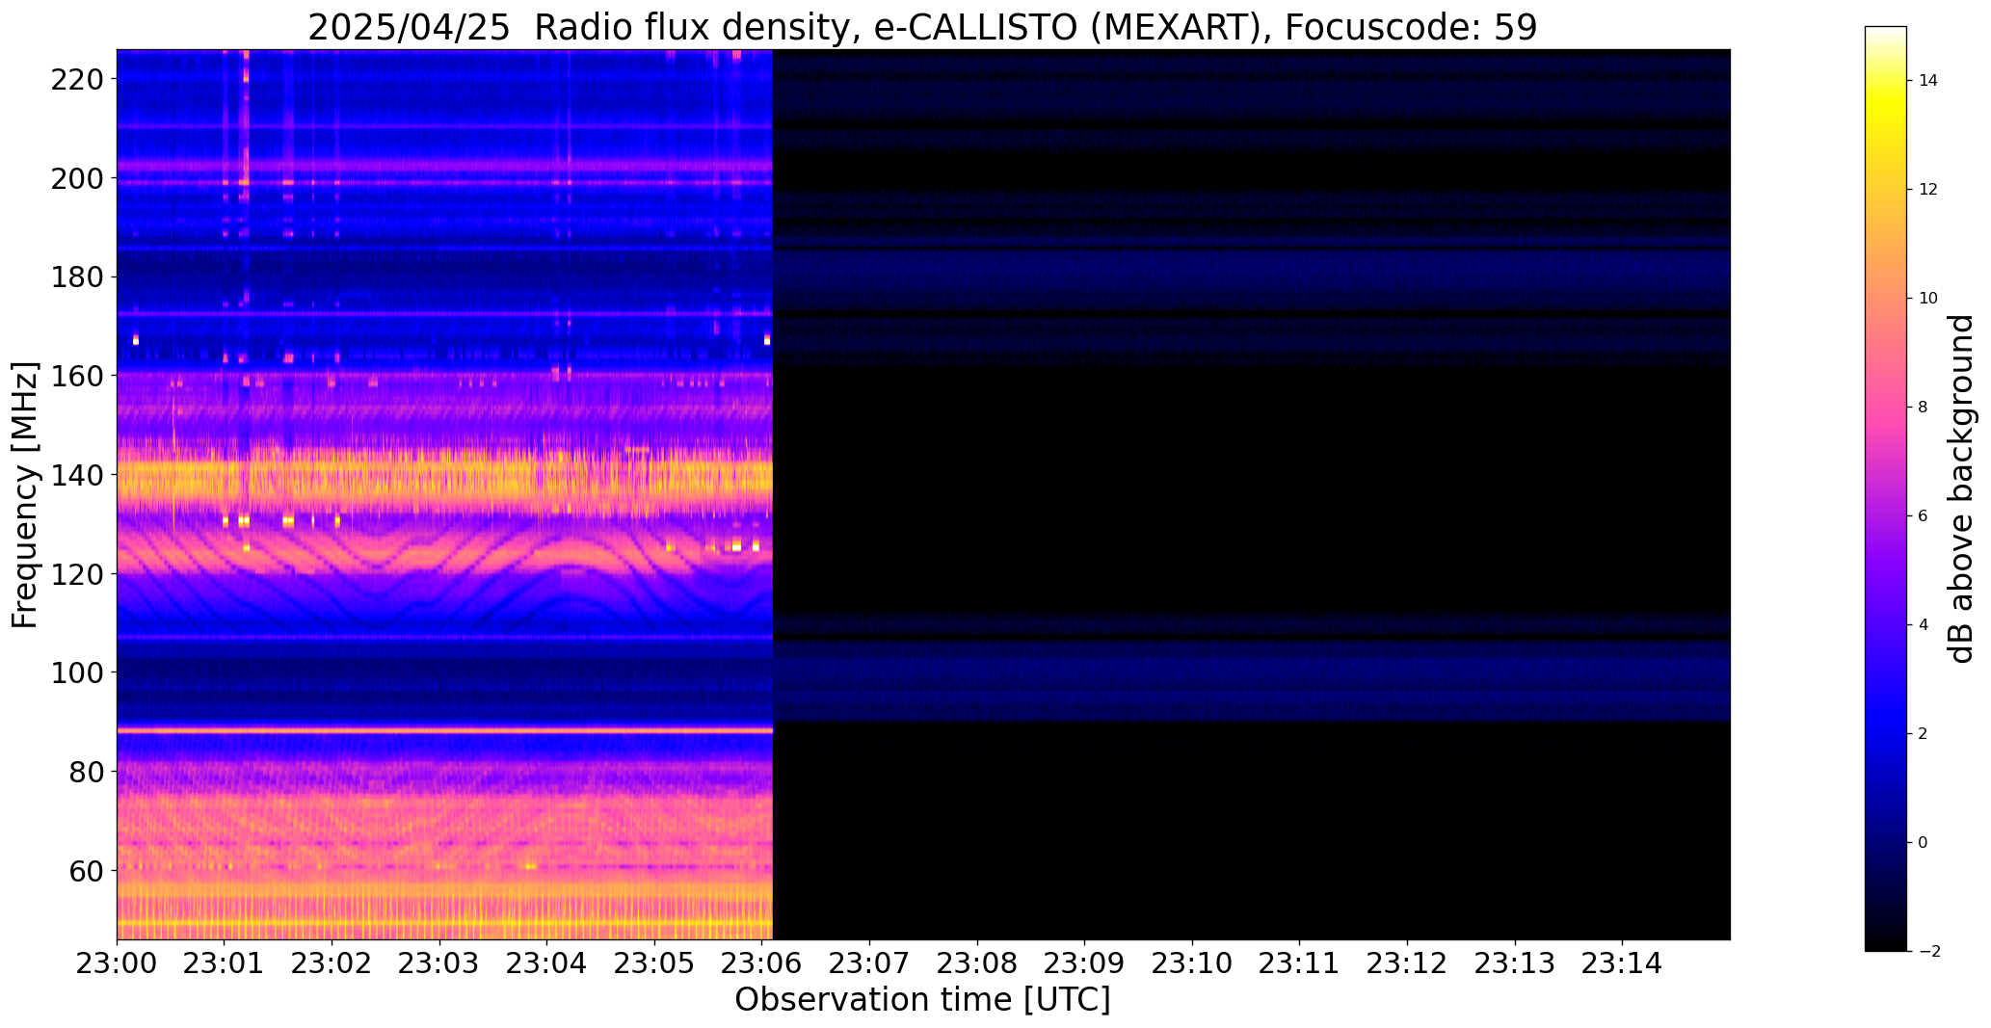
Task: Click the 180 MHz frequency tick label
Action: point(76,277)
